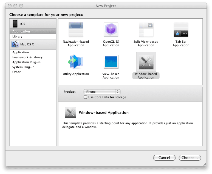Click the Tab Bar Application label
The width and height of the screenshot is (212, 174).
click(181, 43)
